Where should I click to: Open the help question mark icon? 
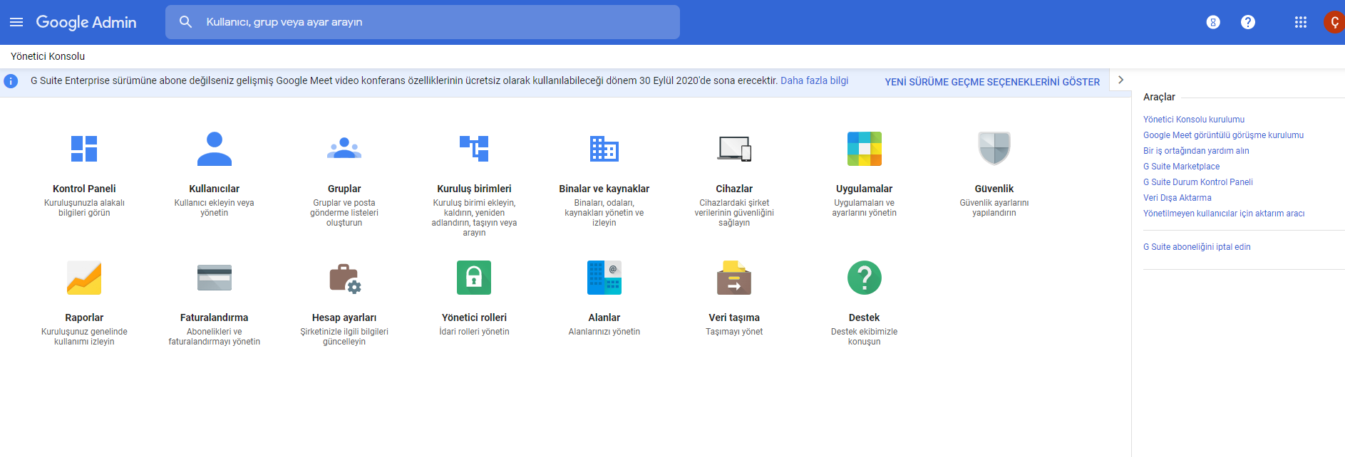point(1248,22)
